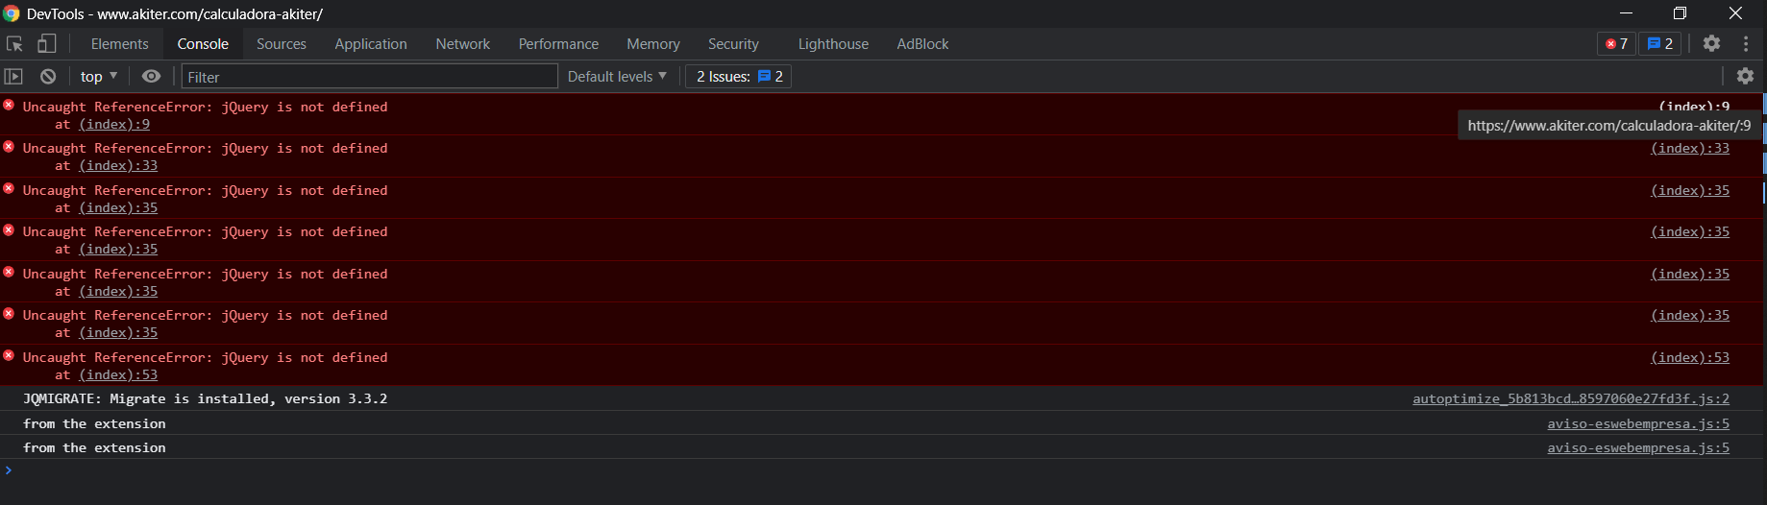Open the three-dot customize DevTools menu
Viewport: 1767px width, 505px height.
point(1746,43)
